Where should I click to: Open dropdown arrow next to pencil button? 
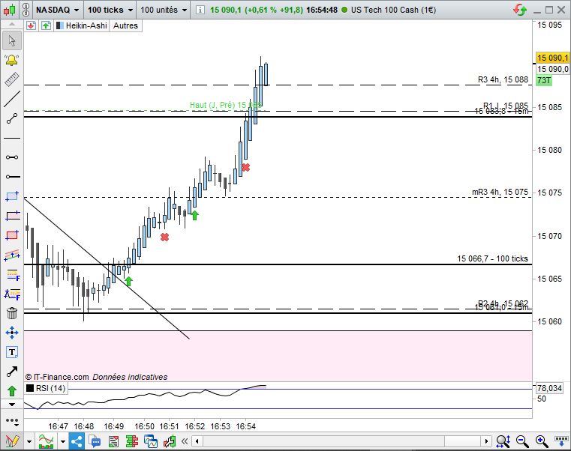(29, 441)
